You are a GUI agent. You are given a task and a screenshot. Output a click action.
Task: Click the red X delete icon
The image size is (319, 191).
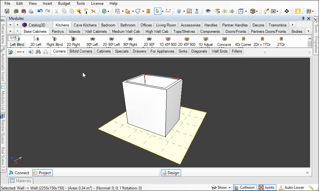point(94,11)
